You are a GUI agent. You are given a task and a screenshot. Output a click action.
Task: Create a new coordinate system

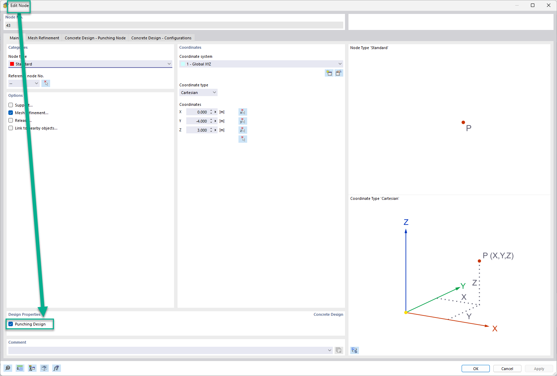[x=329, y=73]
